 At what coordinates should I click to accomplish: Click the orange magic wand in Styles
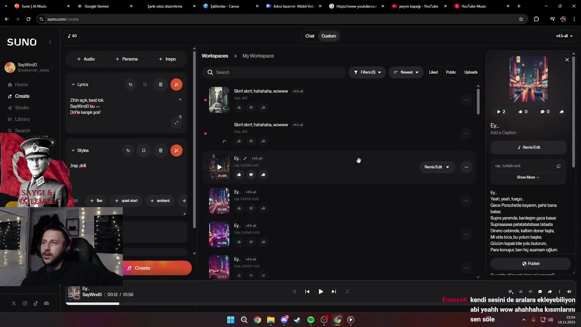(177, 150)
